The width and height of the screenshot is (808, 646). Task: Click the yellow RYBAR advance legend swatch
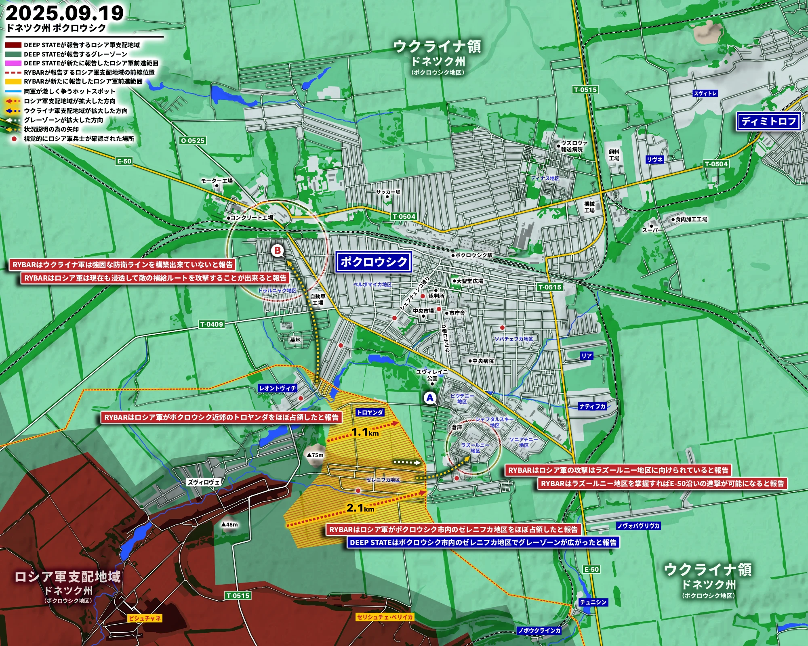13,82
